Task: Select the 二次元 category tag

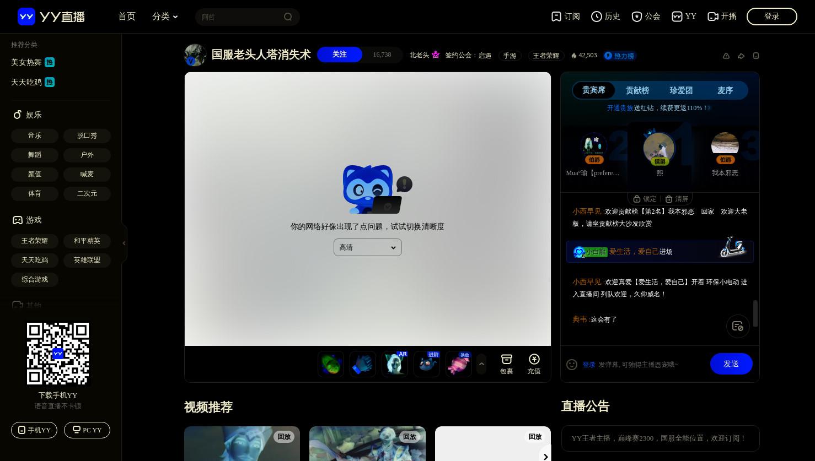Action: tap(87, 193)
